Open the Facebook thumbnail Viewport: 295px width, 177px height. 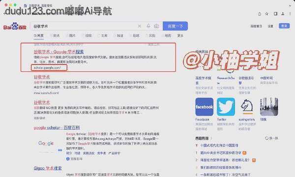205,107
